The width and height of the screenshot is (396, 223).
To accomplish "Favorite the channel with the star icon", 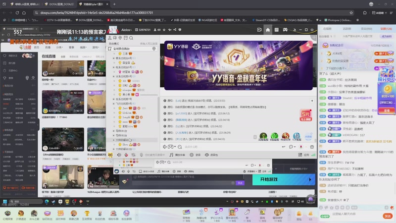I will (164, 30).
